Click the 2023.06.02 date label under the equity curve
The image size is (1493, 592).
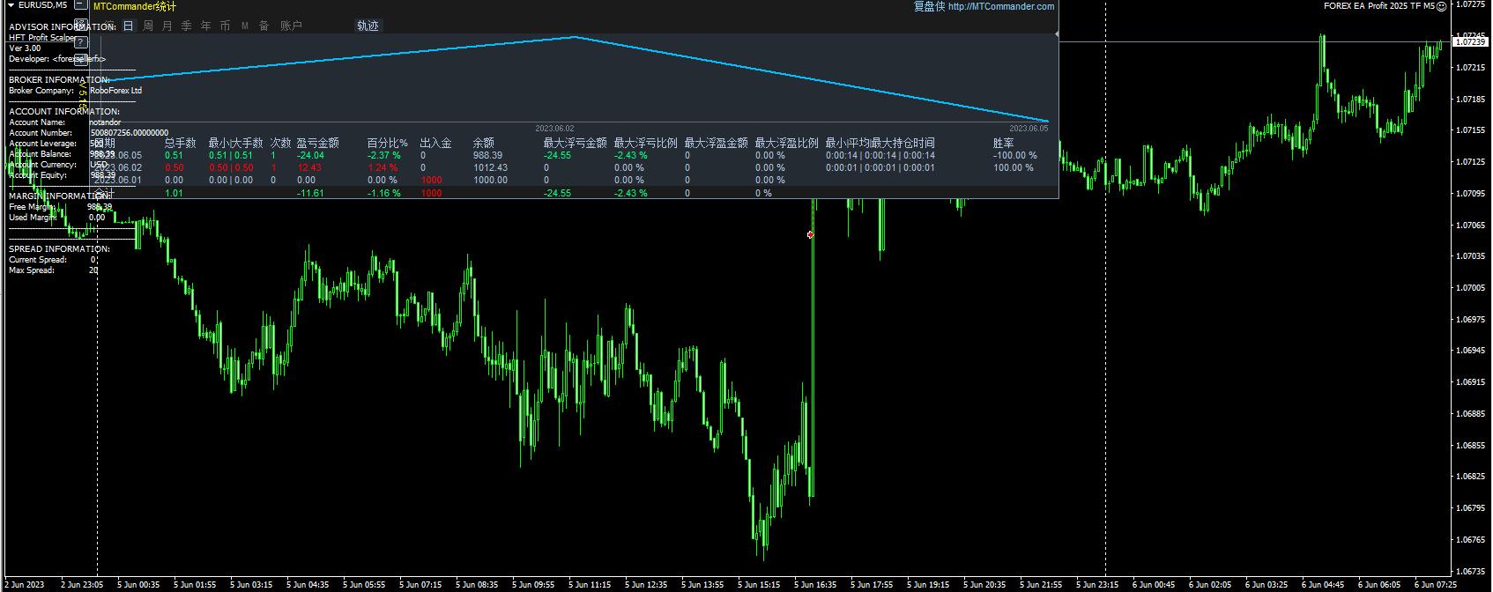[554, 129]
